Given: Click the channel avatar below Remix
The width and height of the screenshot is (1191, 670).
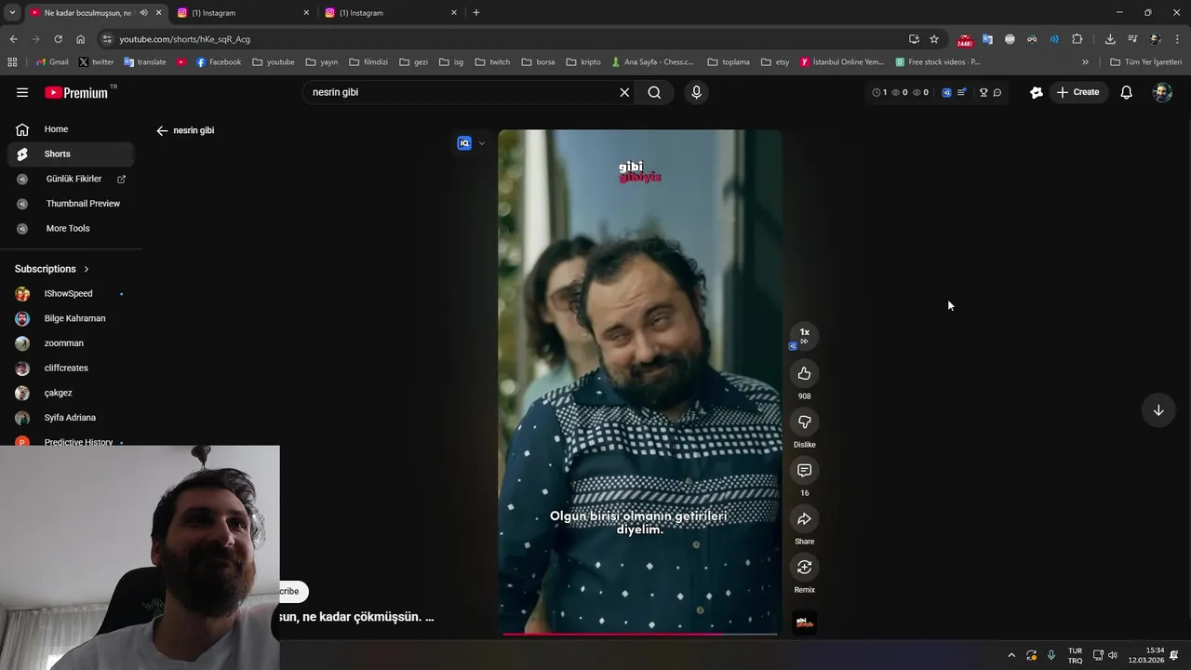Looking at the screenshot, I should [x=805, y=623].
